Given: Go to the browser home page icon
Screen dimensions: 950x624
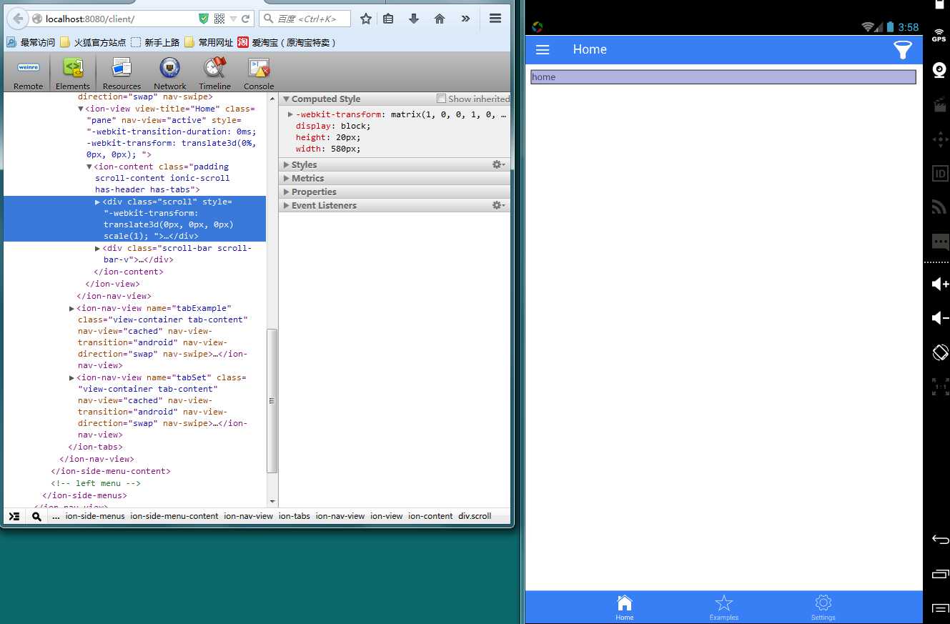Looking at the screenshot, I should pos(440,19).
